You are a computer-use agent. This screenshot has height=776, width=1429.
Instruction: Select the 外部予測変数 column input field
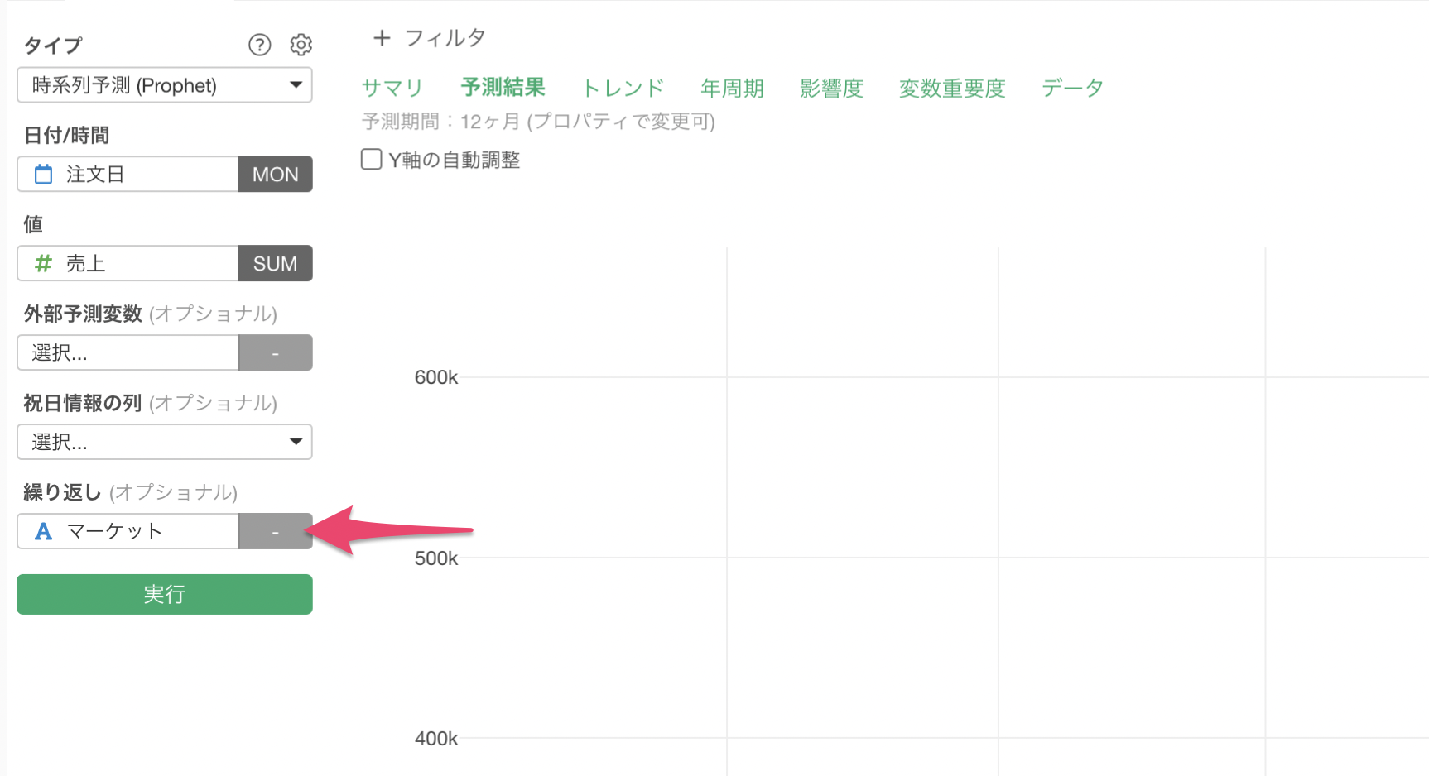click(128, 352)
